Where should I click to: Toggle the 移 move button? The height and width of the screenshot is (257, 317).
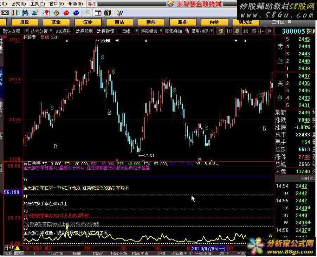click(254, 31)
